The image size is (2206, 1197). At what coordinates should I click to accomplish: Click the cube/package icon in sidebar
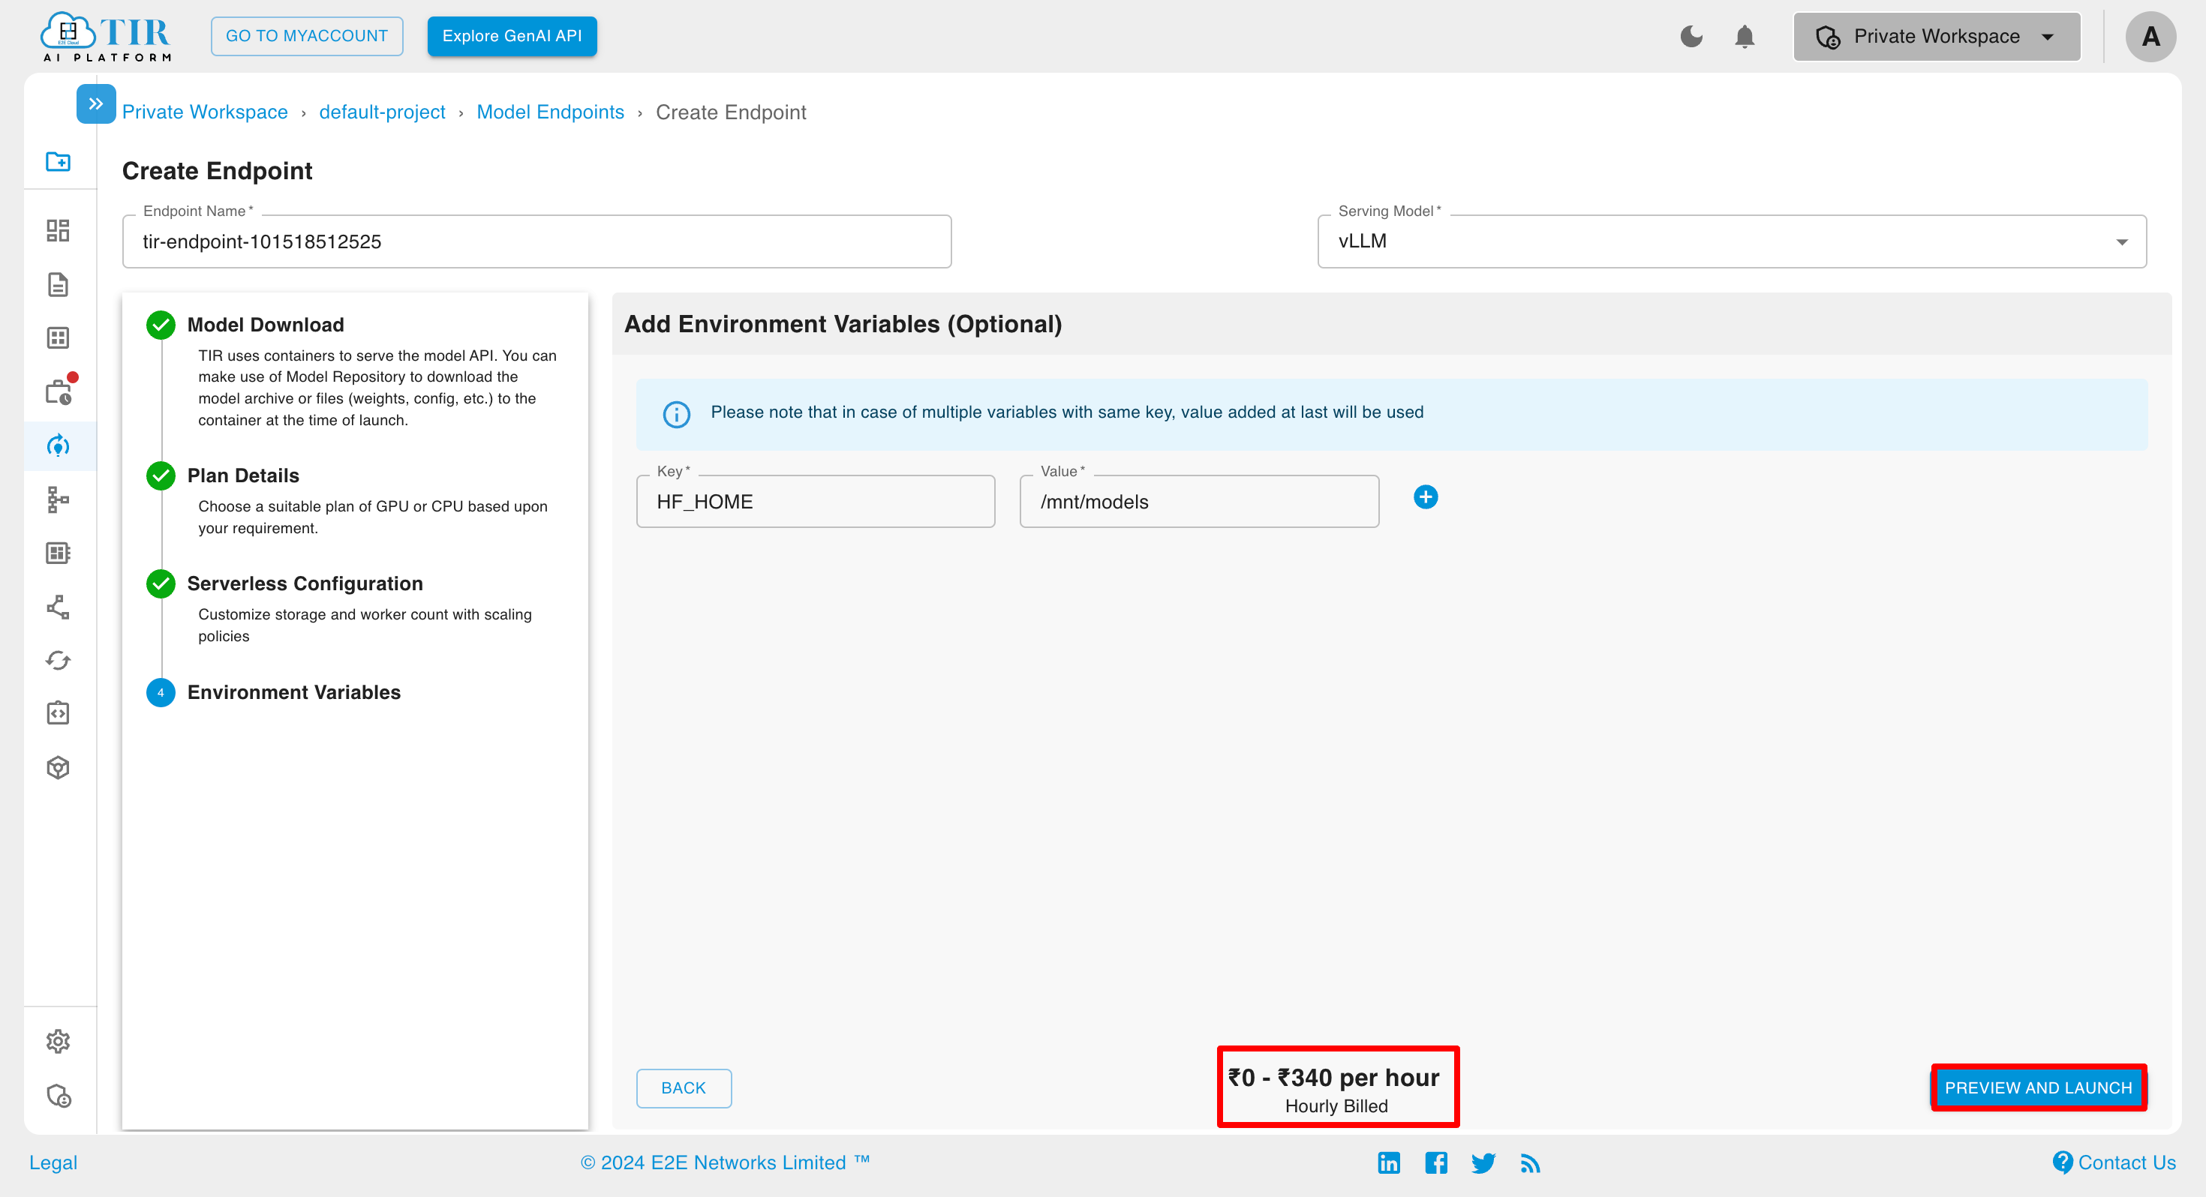[58, 766]
